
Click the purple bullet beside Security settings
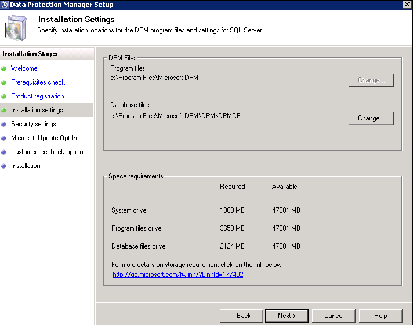pyautogui.click(x=3, y=124)
